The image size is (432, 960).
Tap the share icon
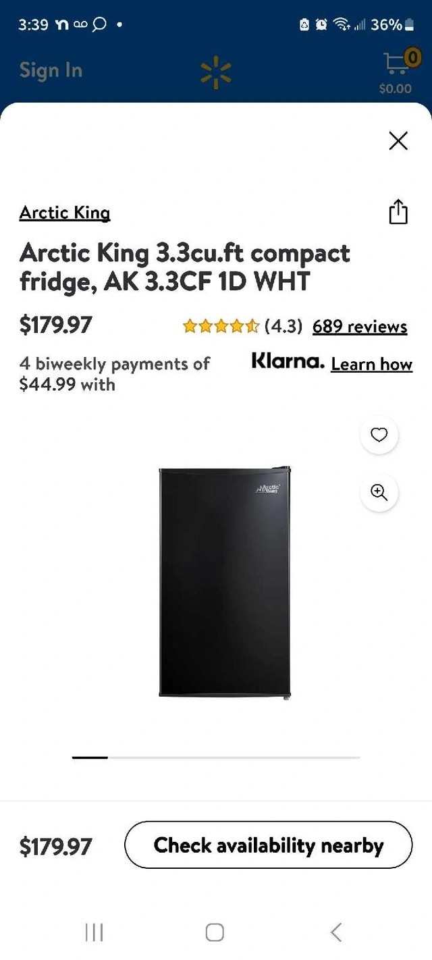[398, 212]
